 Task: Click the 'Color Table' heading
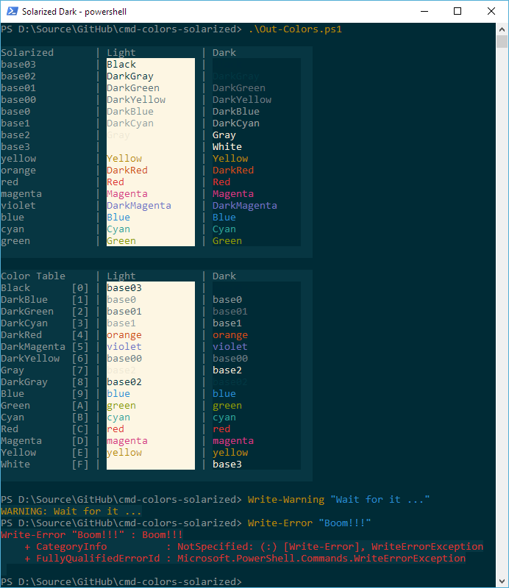[33, 276]
